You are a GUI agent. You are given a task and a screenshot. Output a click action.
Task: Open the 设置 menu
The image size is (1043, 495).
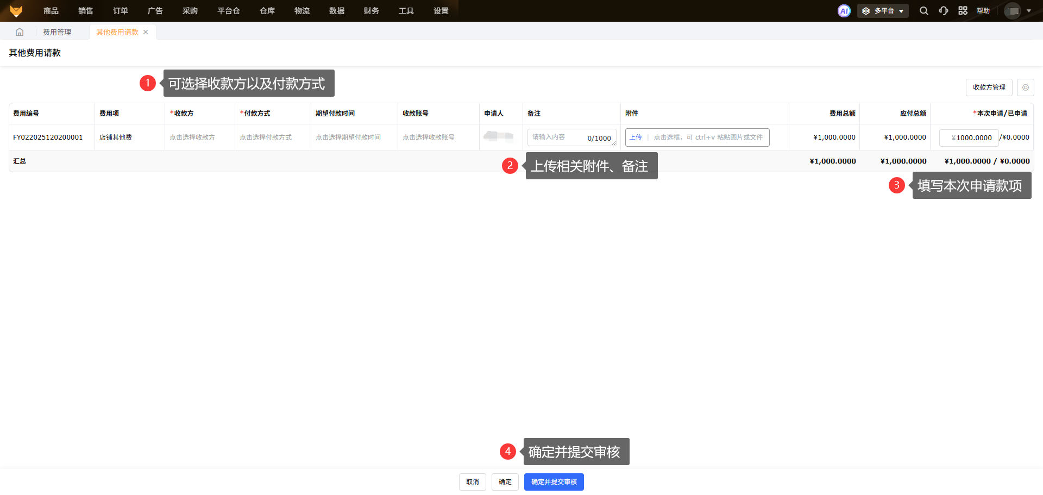441,11
